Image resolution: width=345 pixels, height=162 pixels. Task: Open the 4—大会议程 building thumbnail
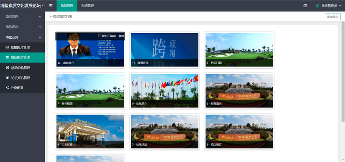(x=90, y=131)
